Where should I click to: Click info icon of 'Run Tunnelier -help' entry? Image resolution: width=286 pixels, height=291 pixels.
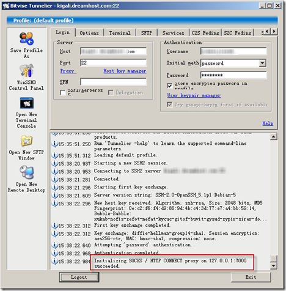pos(54,144)
